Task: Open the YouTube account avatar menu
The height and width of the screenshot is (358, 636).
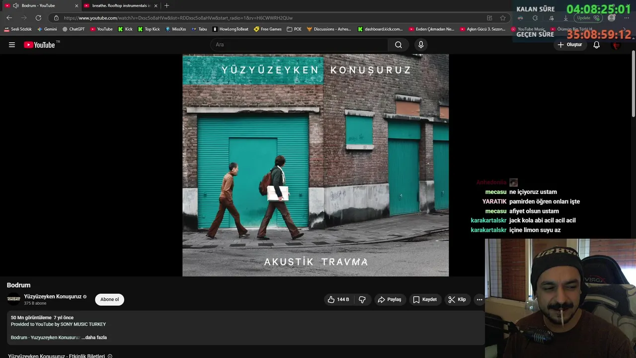Action: coord(617,45)
